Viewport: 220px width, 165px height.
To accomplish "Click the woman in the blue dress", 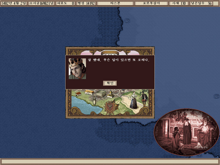I will 134,100.
